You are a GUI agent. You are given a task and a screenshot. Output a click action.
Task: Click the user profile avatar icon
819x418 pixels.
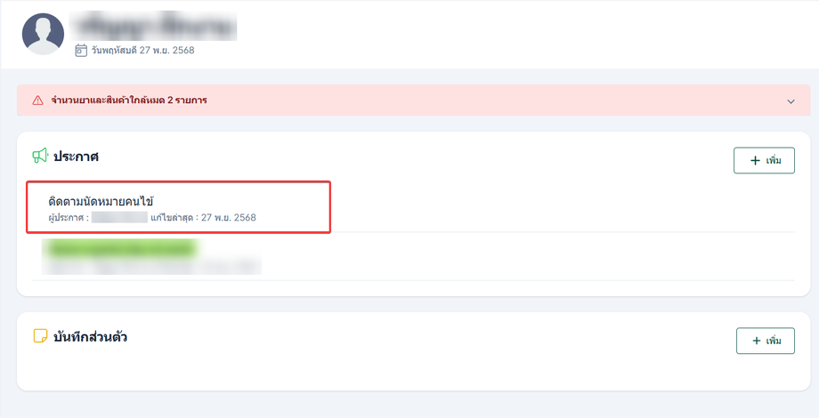pos(43,34)
